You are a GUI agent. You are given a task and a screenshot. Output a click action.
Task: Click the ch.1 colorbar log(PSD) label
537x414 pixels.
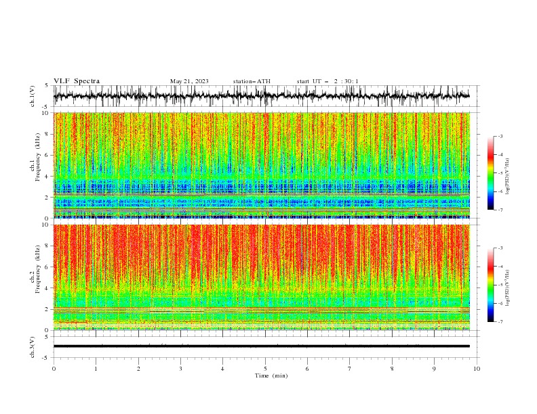pyautogui.click(x=507, y=177)
